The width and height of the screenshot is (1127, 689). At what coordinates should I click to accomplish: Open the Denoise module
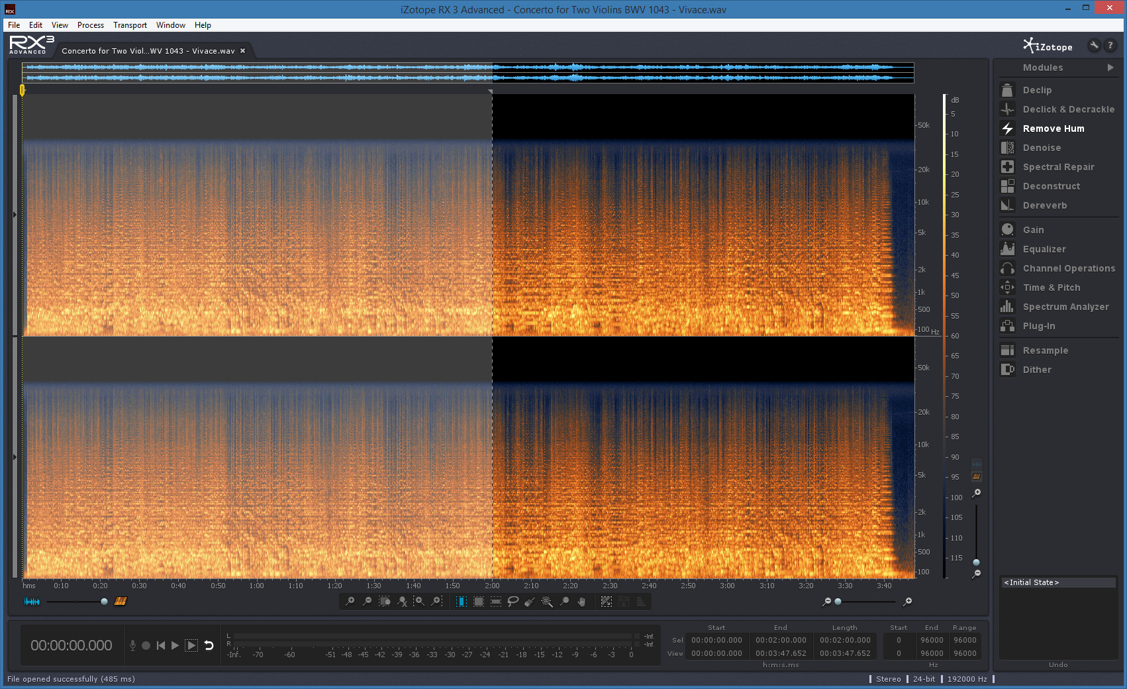1042,148
